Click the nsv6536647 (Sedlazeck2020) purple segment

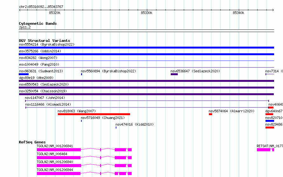tap(174, 74)
